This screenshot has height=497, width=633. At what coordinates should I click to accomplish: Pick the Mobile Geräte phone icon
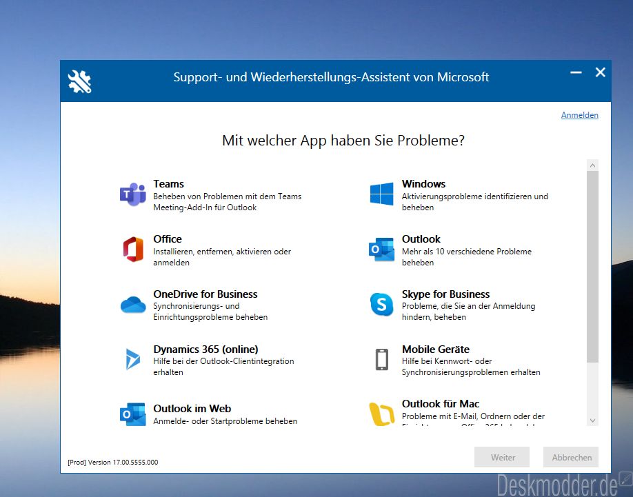click(382, 359)
